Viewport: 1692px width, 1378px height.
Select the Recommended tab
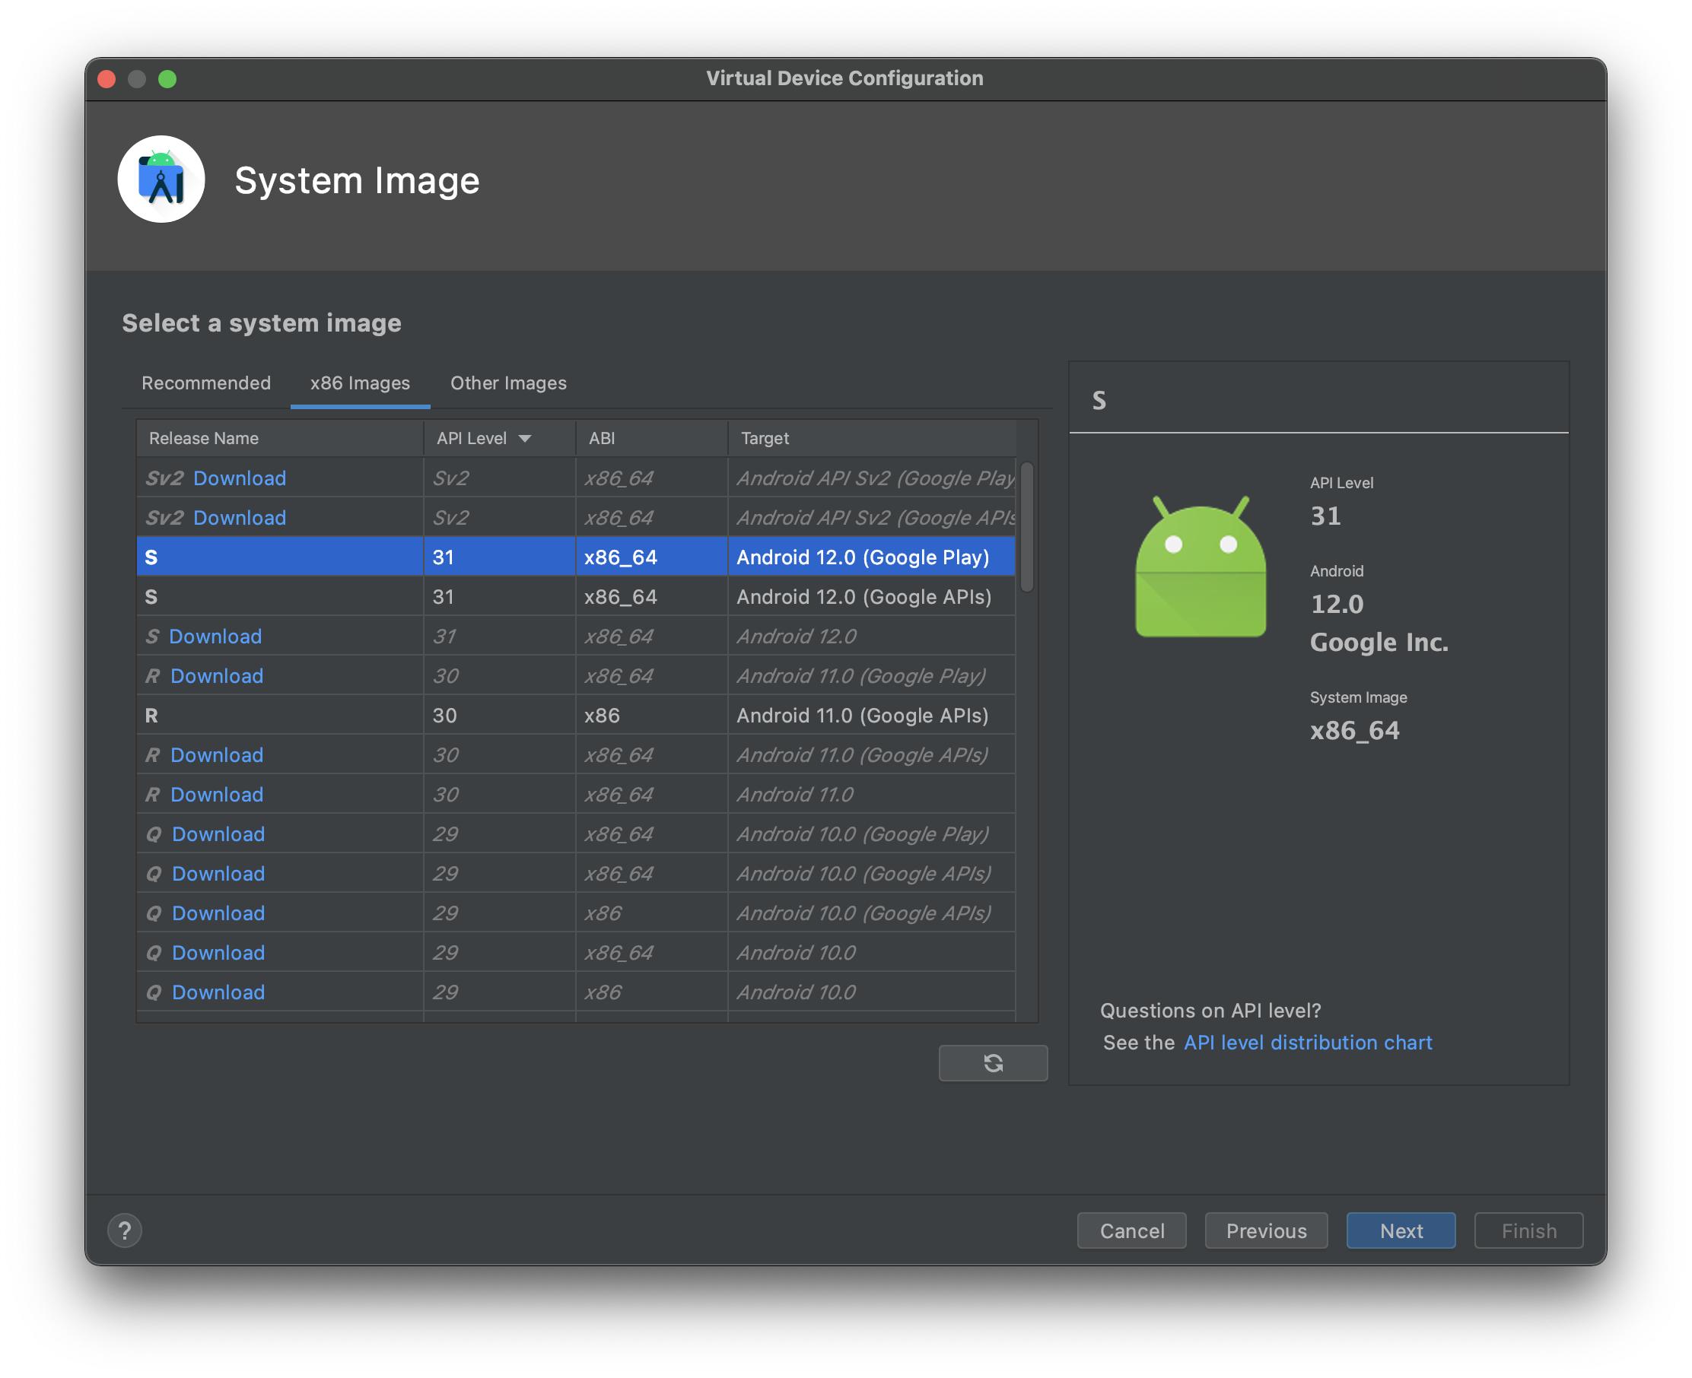pos(205,382)
